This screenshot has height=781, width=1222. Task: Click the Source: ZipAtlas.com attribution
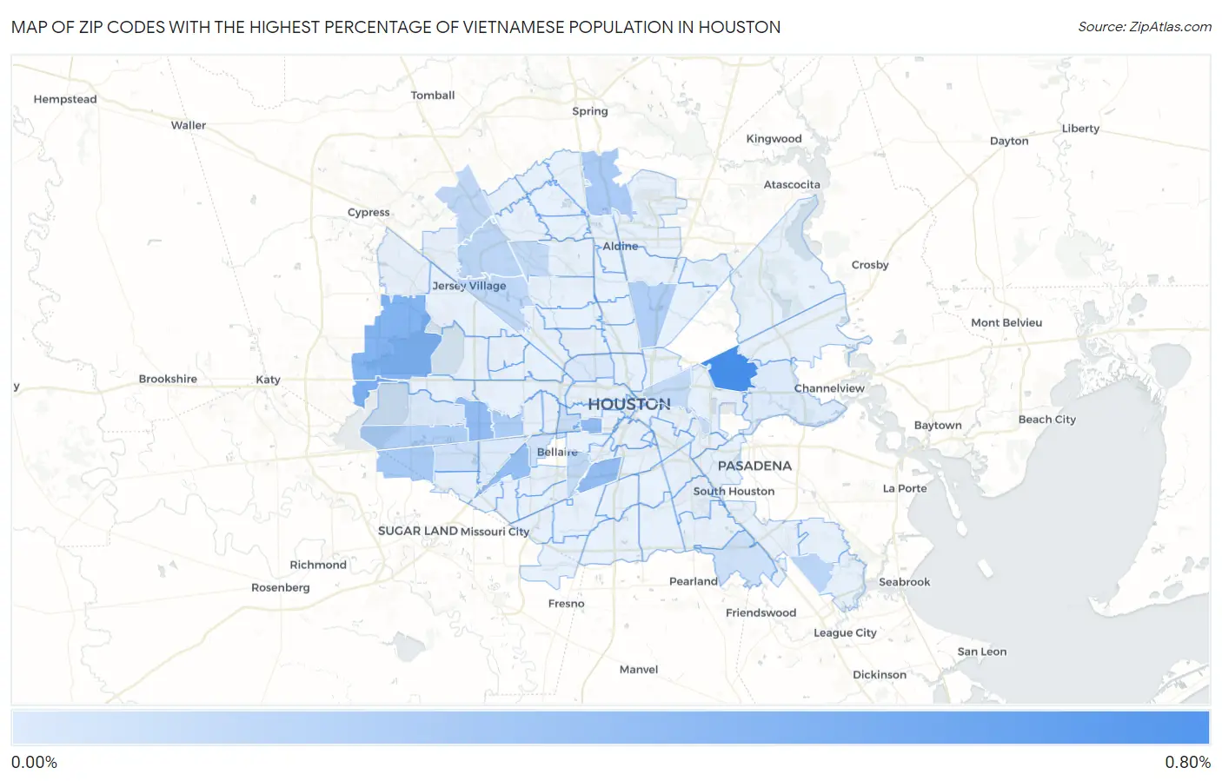[x=1145, y=27]
